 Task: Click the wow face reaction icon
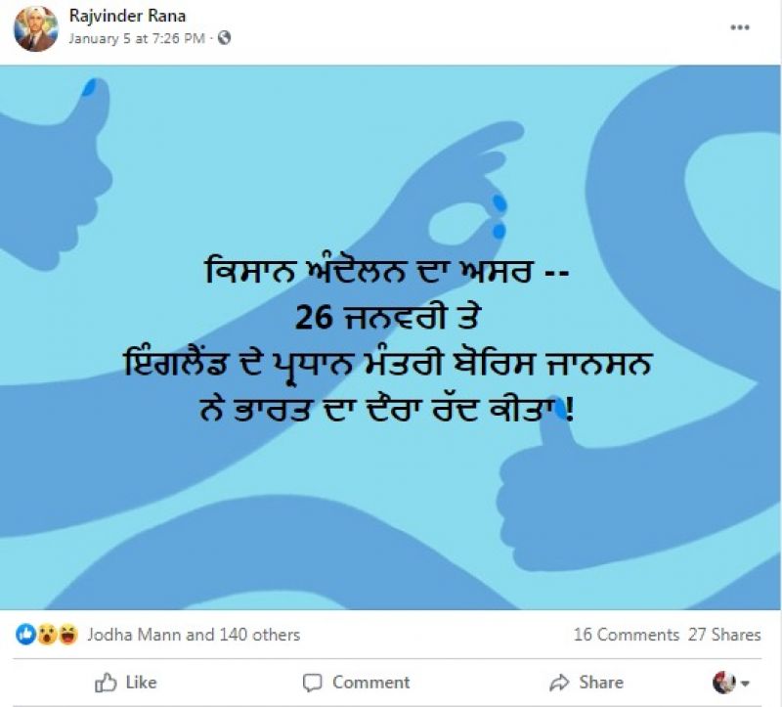(x=47, y=635)
